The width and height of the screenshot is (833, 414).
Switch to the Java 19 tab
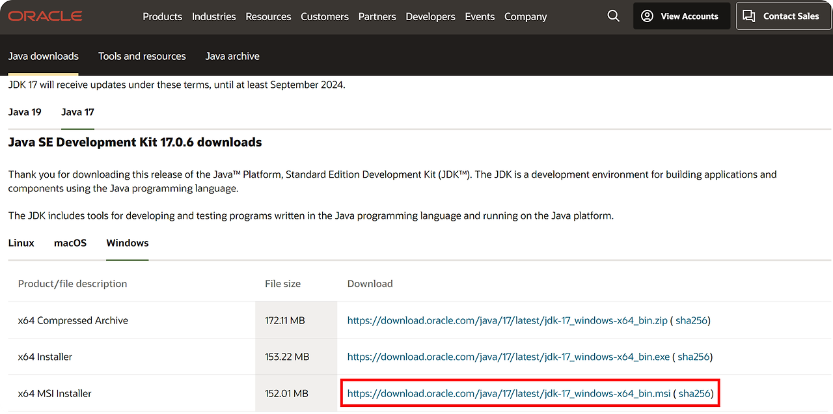[25, 112]
